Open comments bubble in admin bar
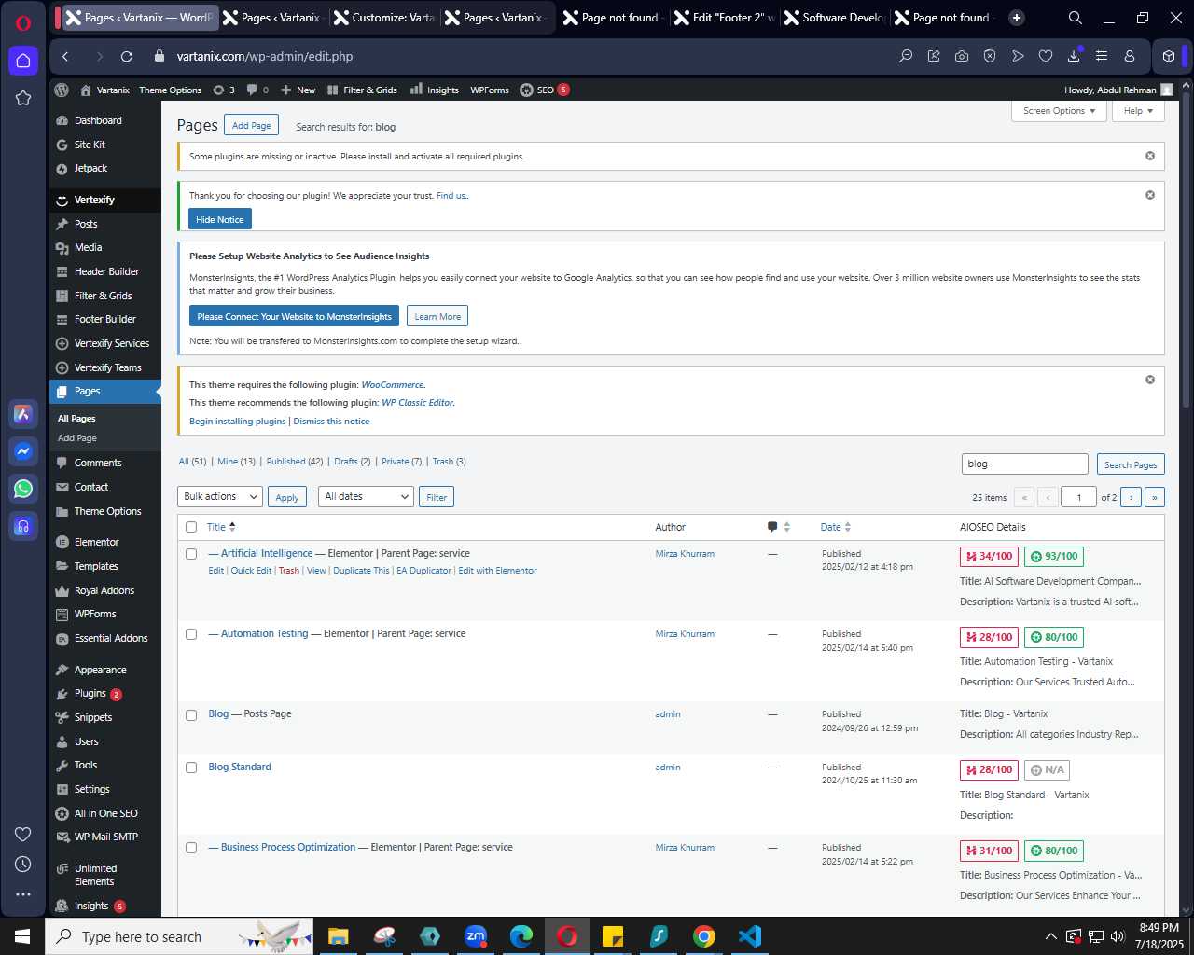 (258, 90)
